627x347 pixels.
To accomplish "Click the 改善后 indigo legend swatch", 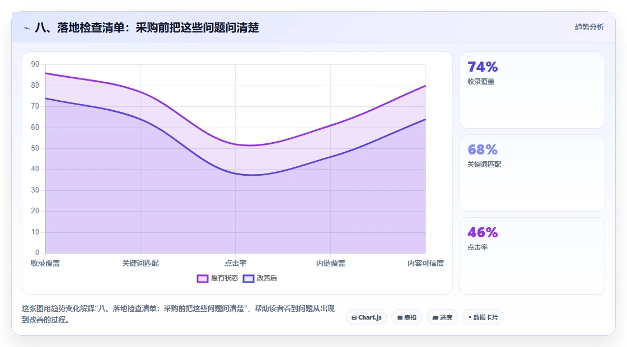I will click(x=249, y=279).
